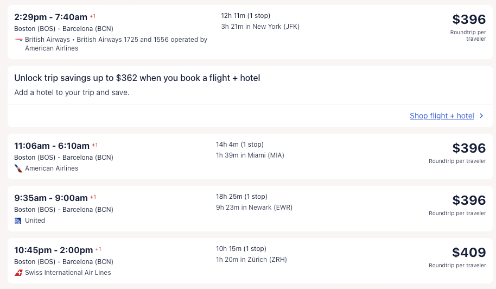
Task: Select the 2:29pm - 7:40am British Airways flight
Action: (50, 17)
